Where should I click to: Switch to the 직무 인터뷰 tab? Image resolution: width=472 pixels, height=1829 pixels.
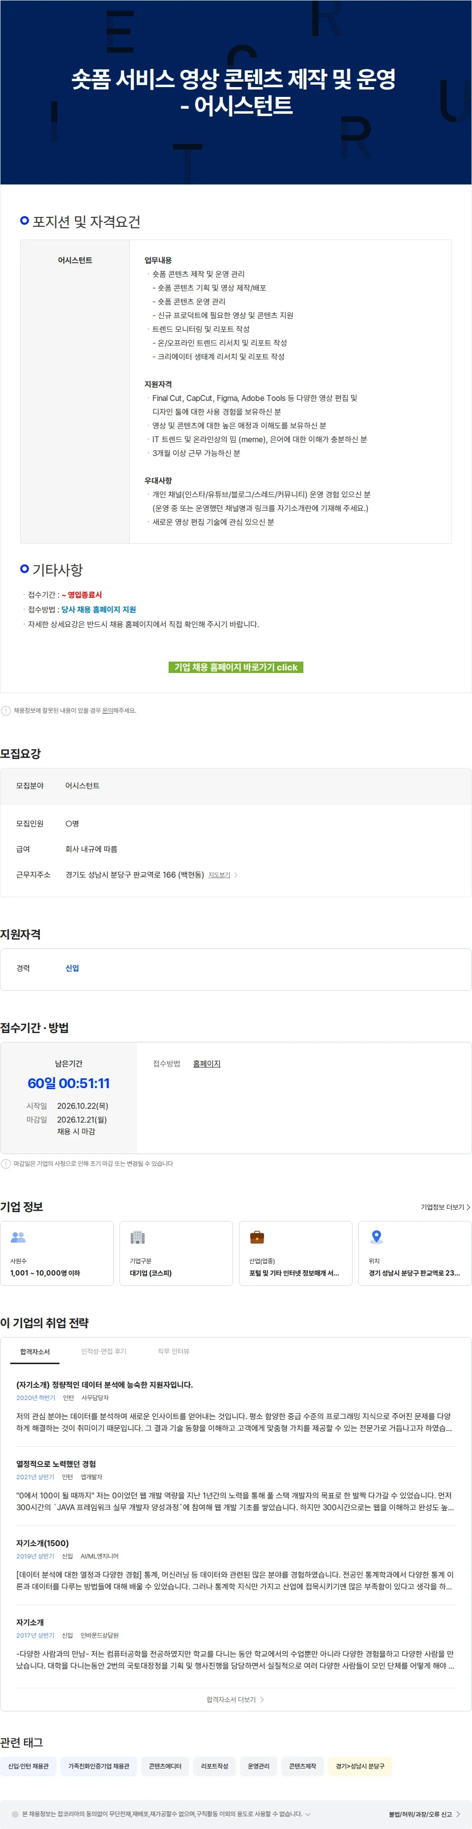pyautogui.click(x=173, y=1351)
